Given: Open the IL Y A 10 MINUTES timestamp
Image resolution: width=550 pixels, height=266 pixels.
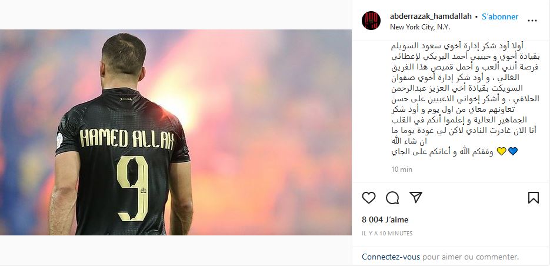Looking at the screenshot, I should pyautogui.click(x=387, y=234).
